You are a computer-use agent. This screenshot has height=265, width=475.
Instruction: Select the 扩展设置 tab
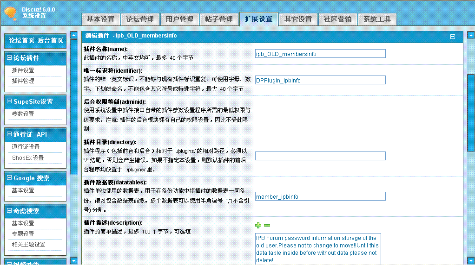pyautogui.click(x=258, y=19)
